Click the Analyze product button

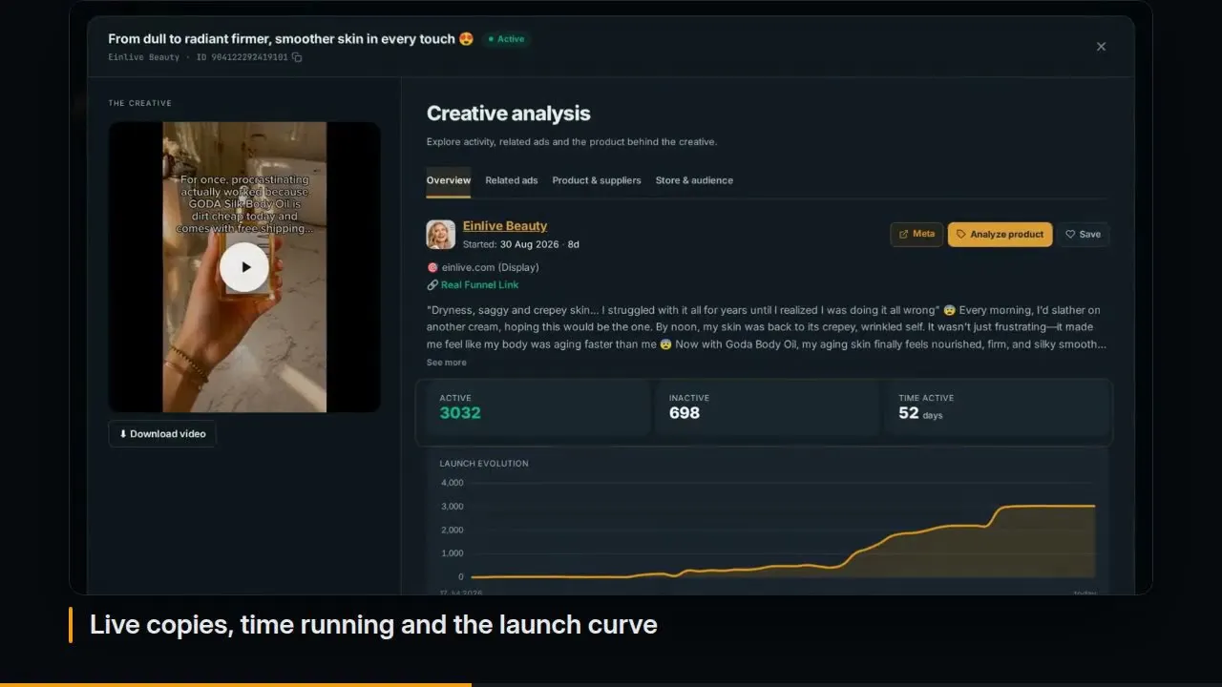pos(1001,234)
